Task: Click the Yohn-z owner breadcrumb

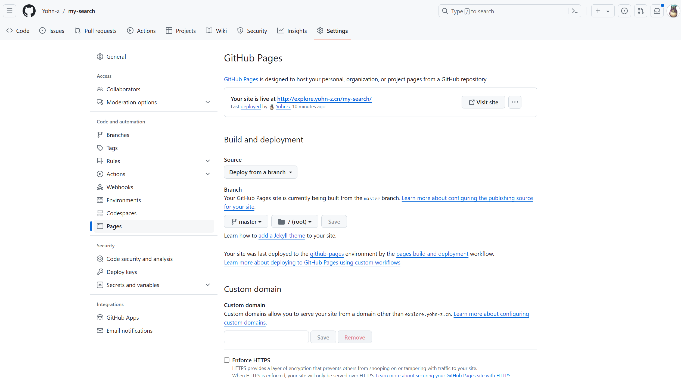Action: pos(51,11)
